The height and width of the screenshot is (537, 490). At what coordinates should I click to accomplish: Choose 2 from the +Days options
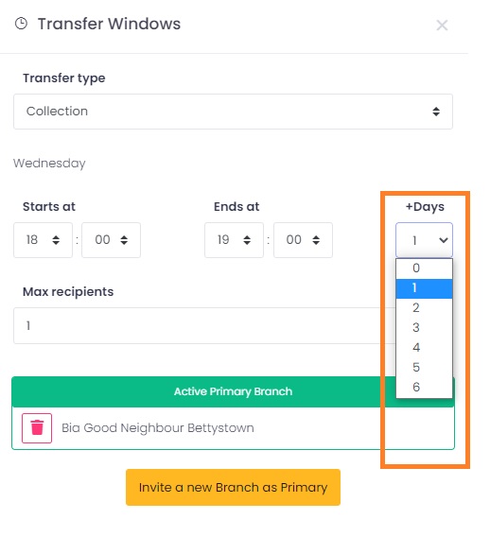(x=424, y=308)
